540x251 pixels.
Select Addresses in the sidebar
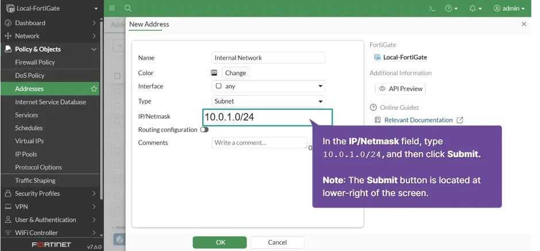coord(50,89)
